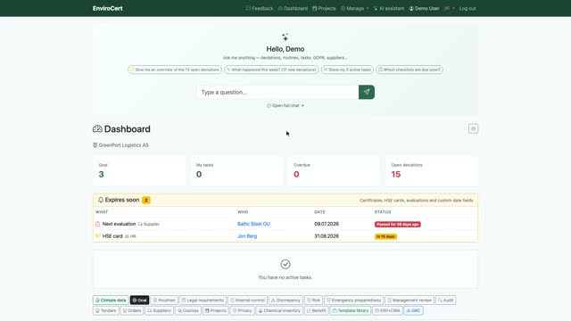Open the Goal card showing 3

139,170
